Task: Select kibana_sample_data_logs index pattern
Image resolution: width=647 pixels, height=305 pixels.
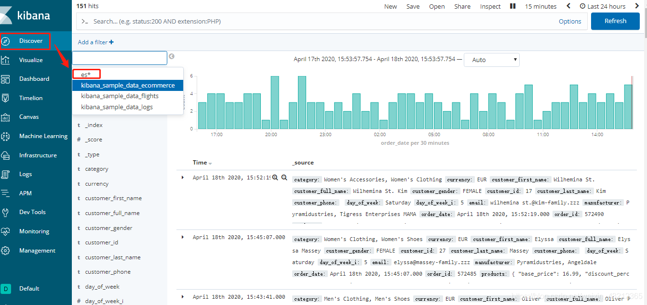Action: click(x=128, y=107)
